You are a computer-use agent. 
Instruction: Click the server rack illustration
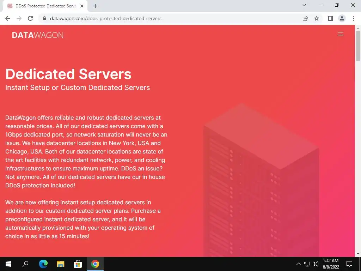coord(261,180)
